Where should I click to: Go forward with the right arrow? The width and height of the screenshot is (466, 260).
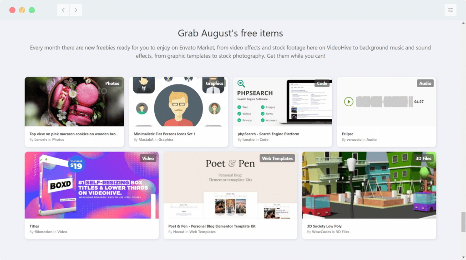pyautogui.click(x=76, y=10)
